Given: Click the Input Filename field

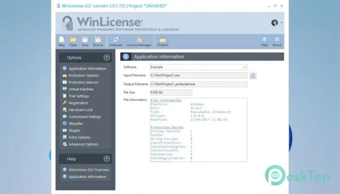Looking at the screenshot, I should [199, 75].
